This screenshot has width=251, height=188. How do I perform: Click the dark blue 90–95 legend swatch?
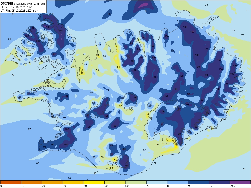click(199, 182)
